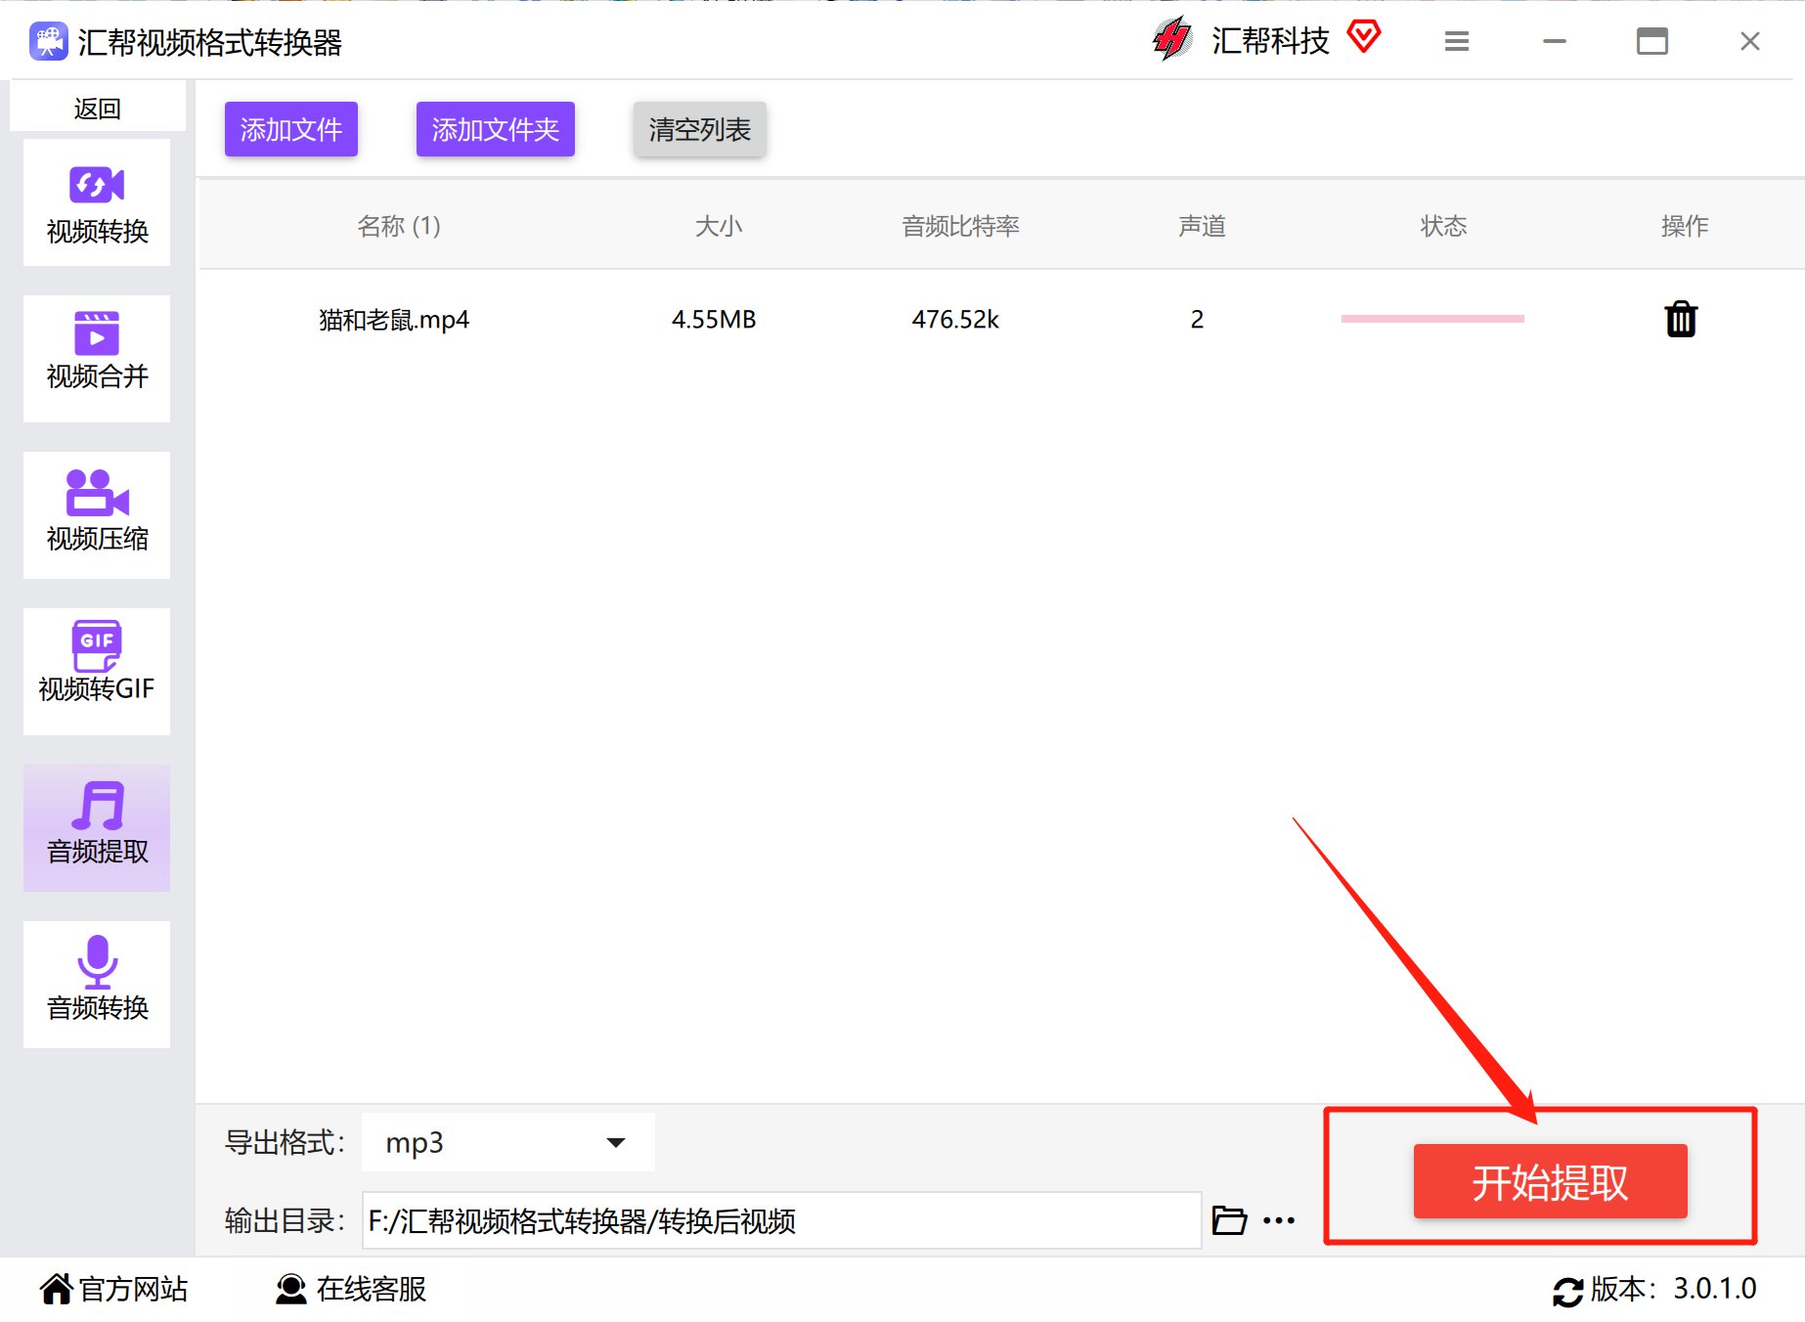Screen dimensions: 1805x1322
Task: Click the channel value 2 cell
Action: 1197,320
